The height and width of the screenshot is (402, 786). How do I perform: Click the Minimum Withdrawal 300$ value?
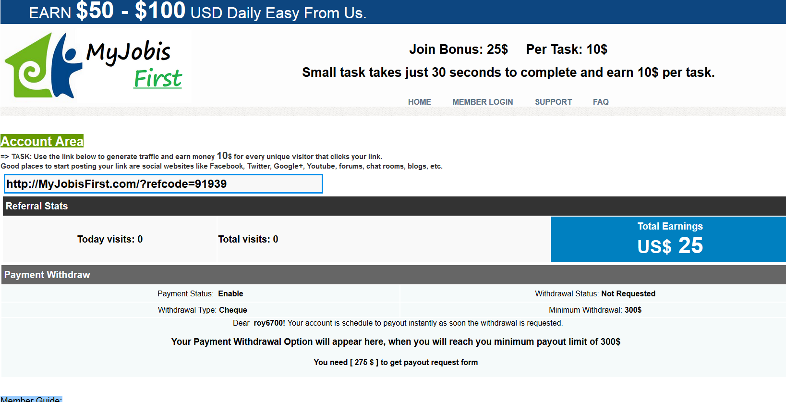[x=633, y=310]
